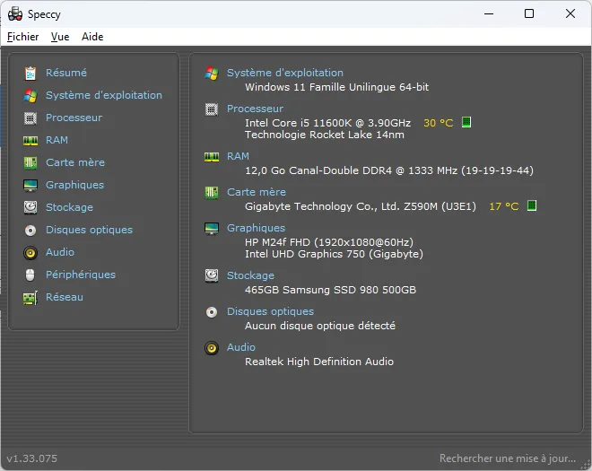Click the Réseau network card icon in sidebar
Screen dimensions: 592x471
tap(30, 298)
